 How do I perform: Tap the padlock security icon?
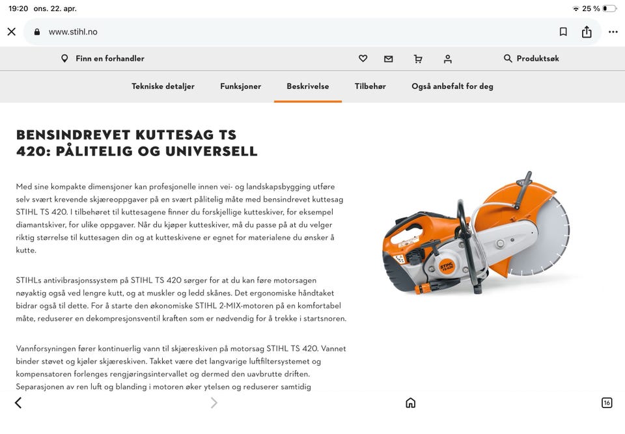pyautogui.click(x=37, y=32)
